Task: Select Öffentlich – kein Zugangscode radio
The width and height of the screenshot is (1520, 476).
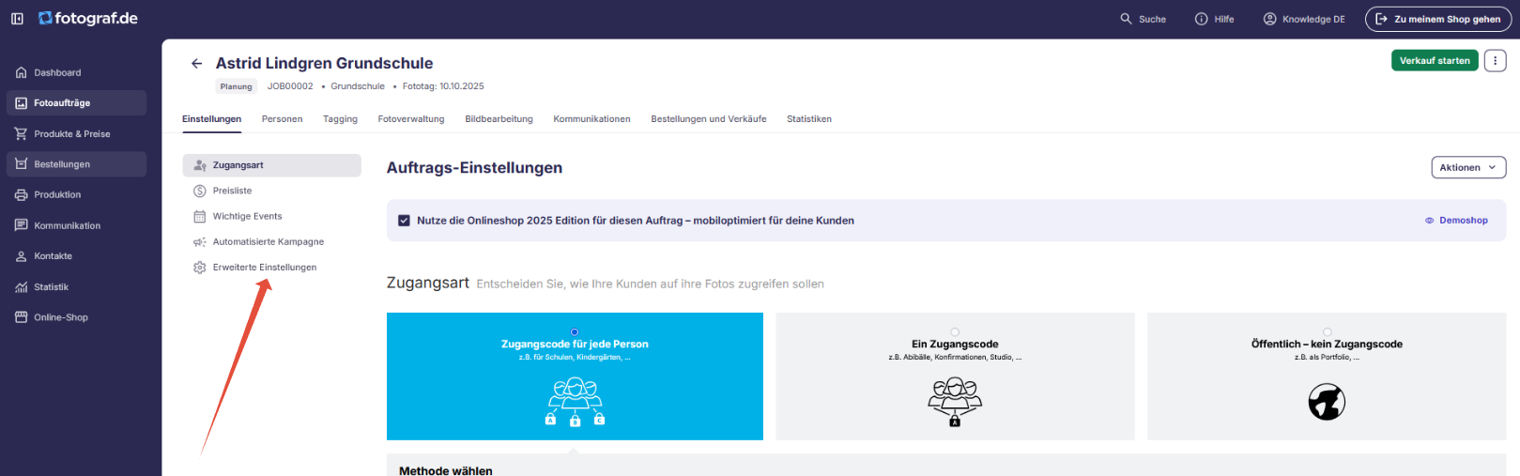Action: pyautogui.click(x=1327, y=331)
